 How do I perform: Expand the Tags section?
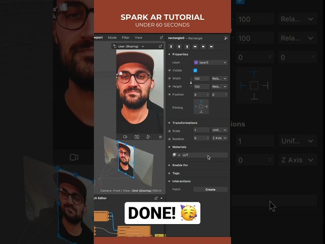(169, 173)
